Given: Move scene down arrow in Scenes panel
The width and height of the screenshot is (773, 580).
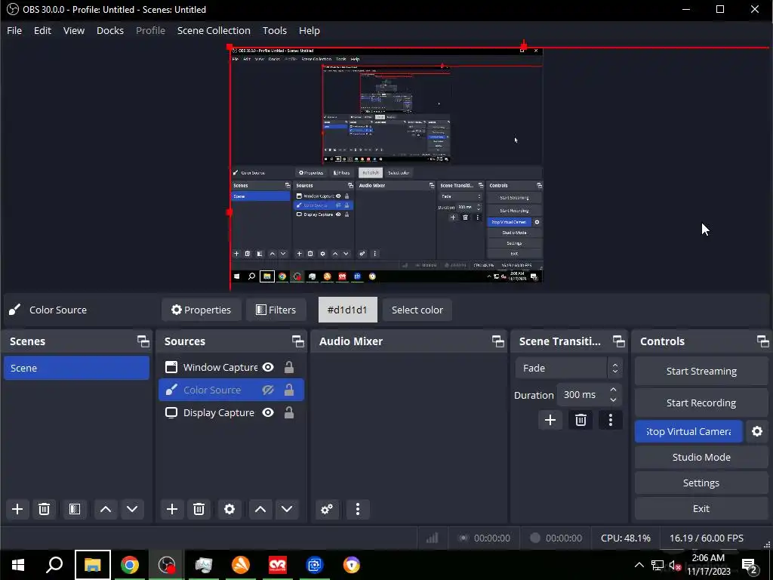Looking at the screenshot, I should point(132,509).
